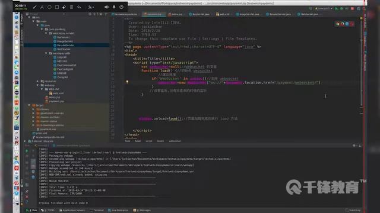Open the Application Servers tool window

coord(72,211)
